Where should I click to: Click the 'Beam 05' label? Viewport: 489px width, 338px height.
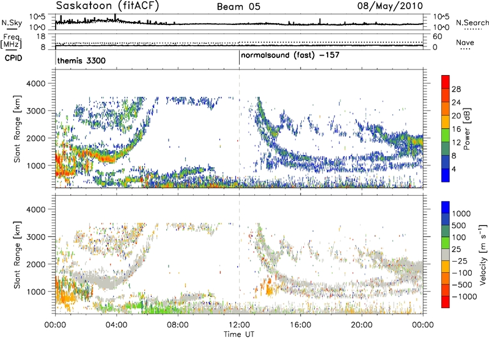[x=238, y=7]
